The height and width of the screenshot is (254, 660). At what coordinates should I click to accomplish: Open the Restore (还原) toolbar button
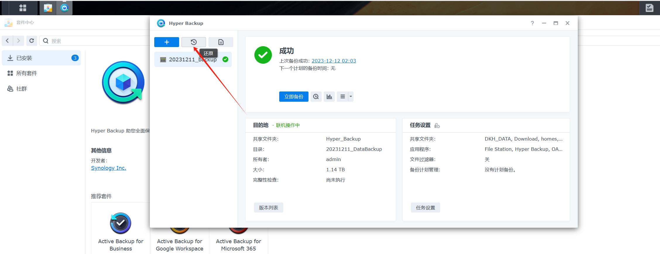(x=193, y=42)
